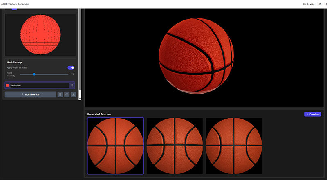This screenshot has height=180, width=327.
Task: Click the left panel vertical scrollbar
Action: click(x=80, y=49)
